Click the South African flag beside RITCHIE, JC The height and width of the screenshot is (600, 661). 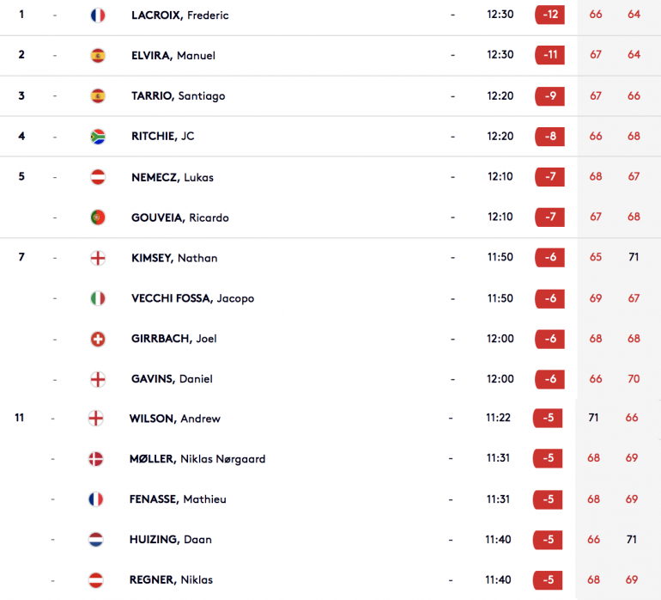point(98,137)
